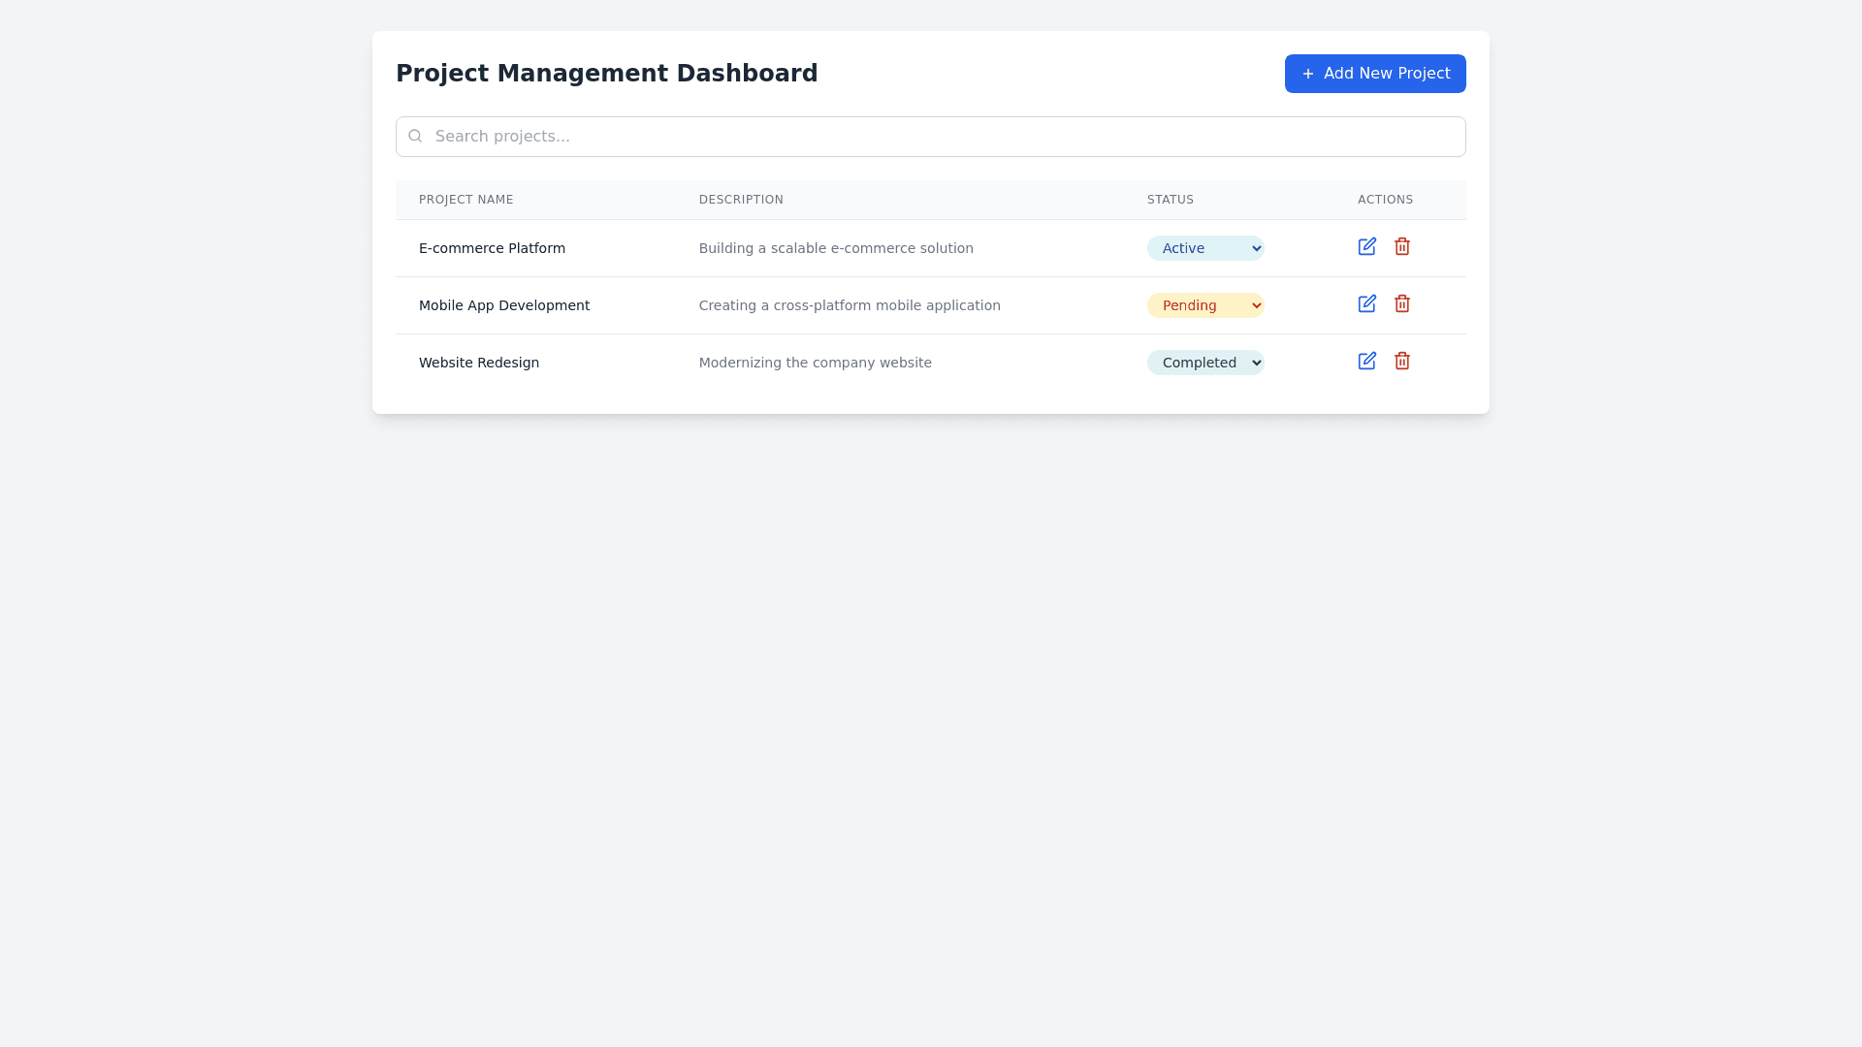Edit the E-commerce Platform project
Viewport: 1862px width, 1047px height.
click(1366, 247)
